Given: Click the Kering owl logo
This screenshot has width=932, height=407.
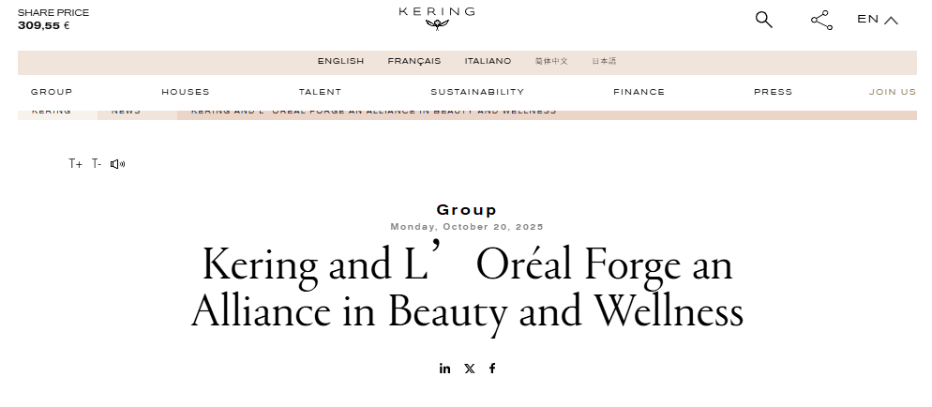Looking at the screenshot, I should [437, 16].
